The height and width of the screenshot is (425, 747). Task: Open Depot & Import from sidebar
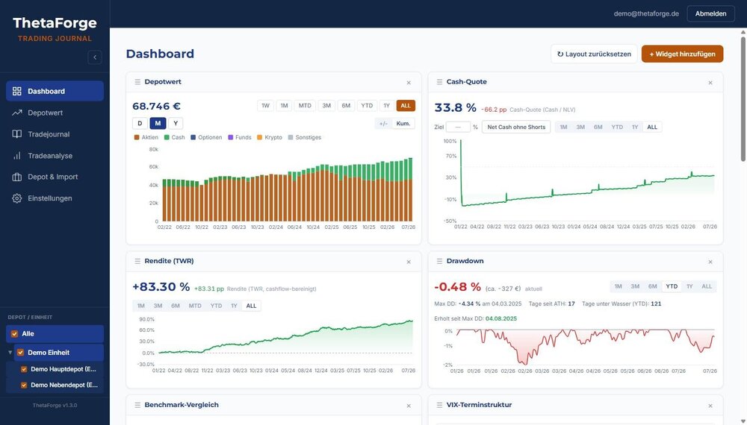pos(55,177)
